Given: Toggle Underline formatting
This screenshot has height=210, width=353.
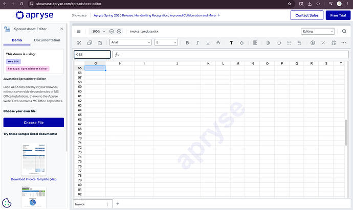Looking at the screenshot, I should (x=208, y=43).
